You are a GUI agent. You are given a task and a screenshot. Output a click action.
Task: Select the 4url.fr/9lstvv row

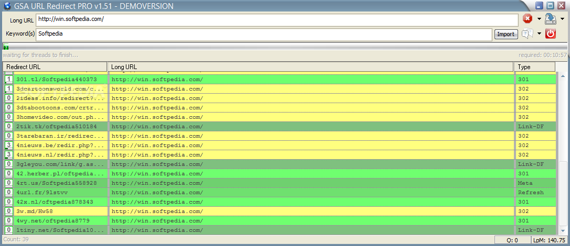[280, 193]
